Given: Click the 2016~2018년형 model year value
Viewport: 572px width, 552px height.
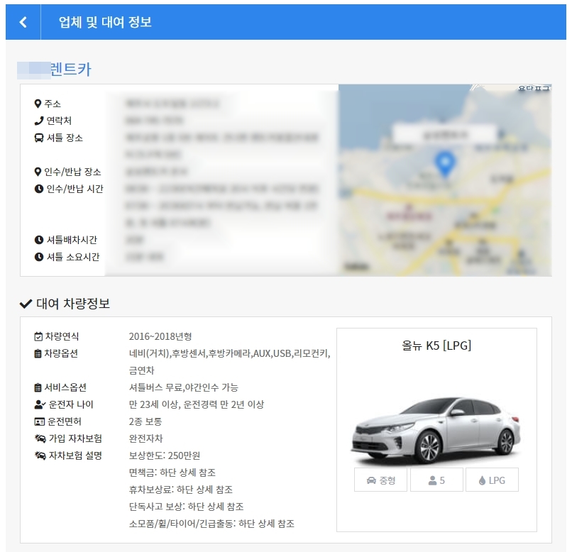Looking at the screenshot, I should 160,336.
